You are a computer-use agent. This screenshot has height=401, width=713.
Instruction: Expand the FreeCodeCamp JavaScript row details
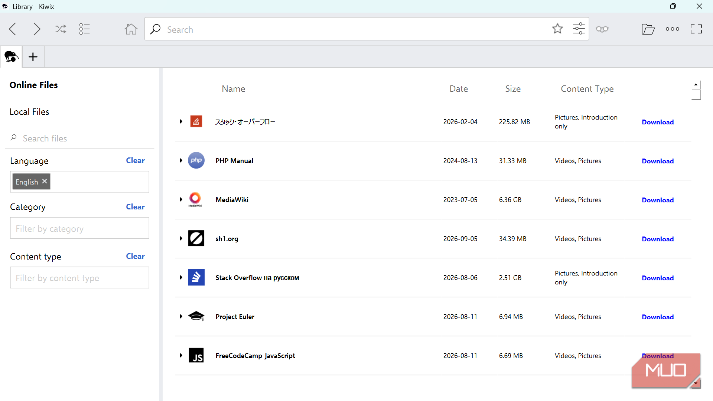pyautogui.click(x=181, y=355)
